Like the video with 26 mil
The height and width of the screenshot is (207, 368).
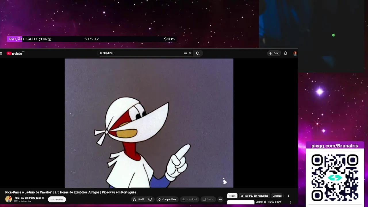[138, 199]
